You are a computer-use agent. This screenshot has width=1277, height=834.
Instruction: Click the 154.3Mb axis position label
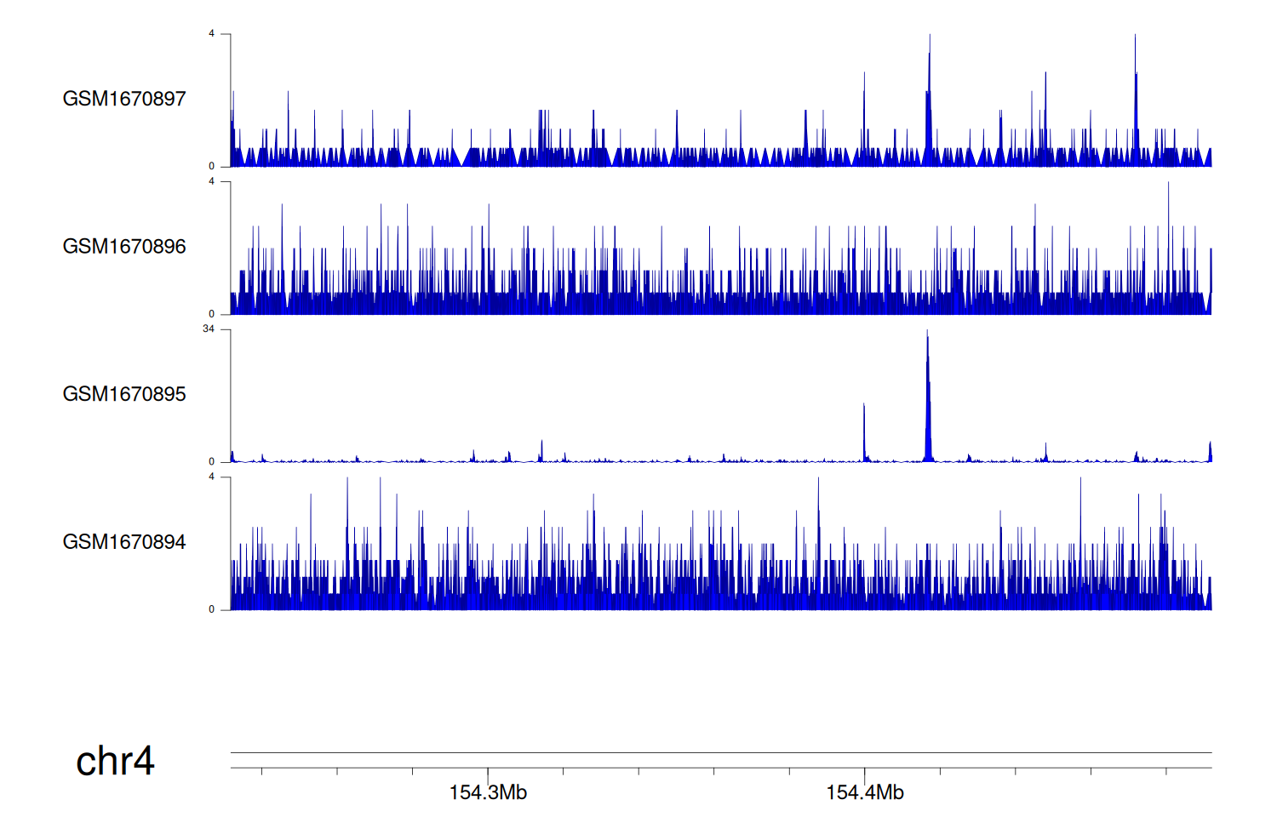(488, 793)
